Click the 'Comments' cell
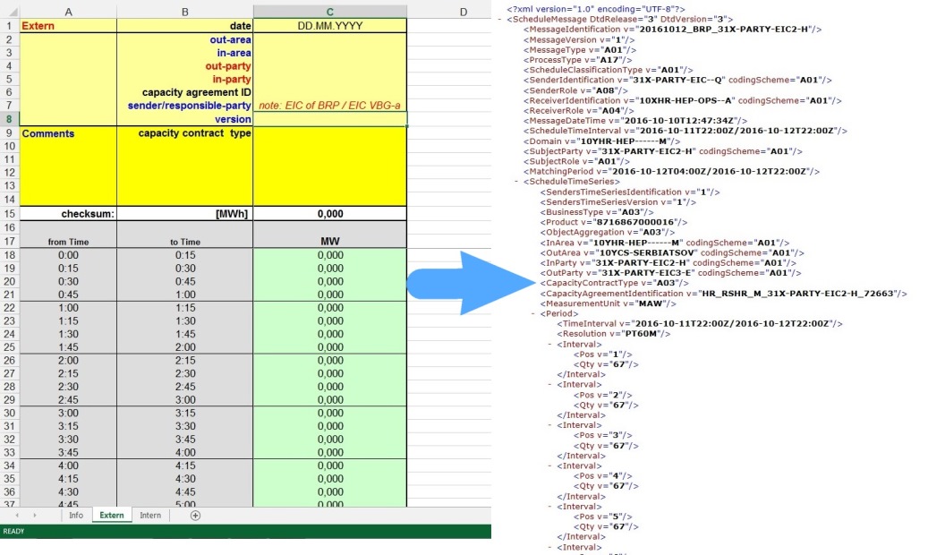This screenshot has height=555, width=928. point(68,133)
